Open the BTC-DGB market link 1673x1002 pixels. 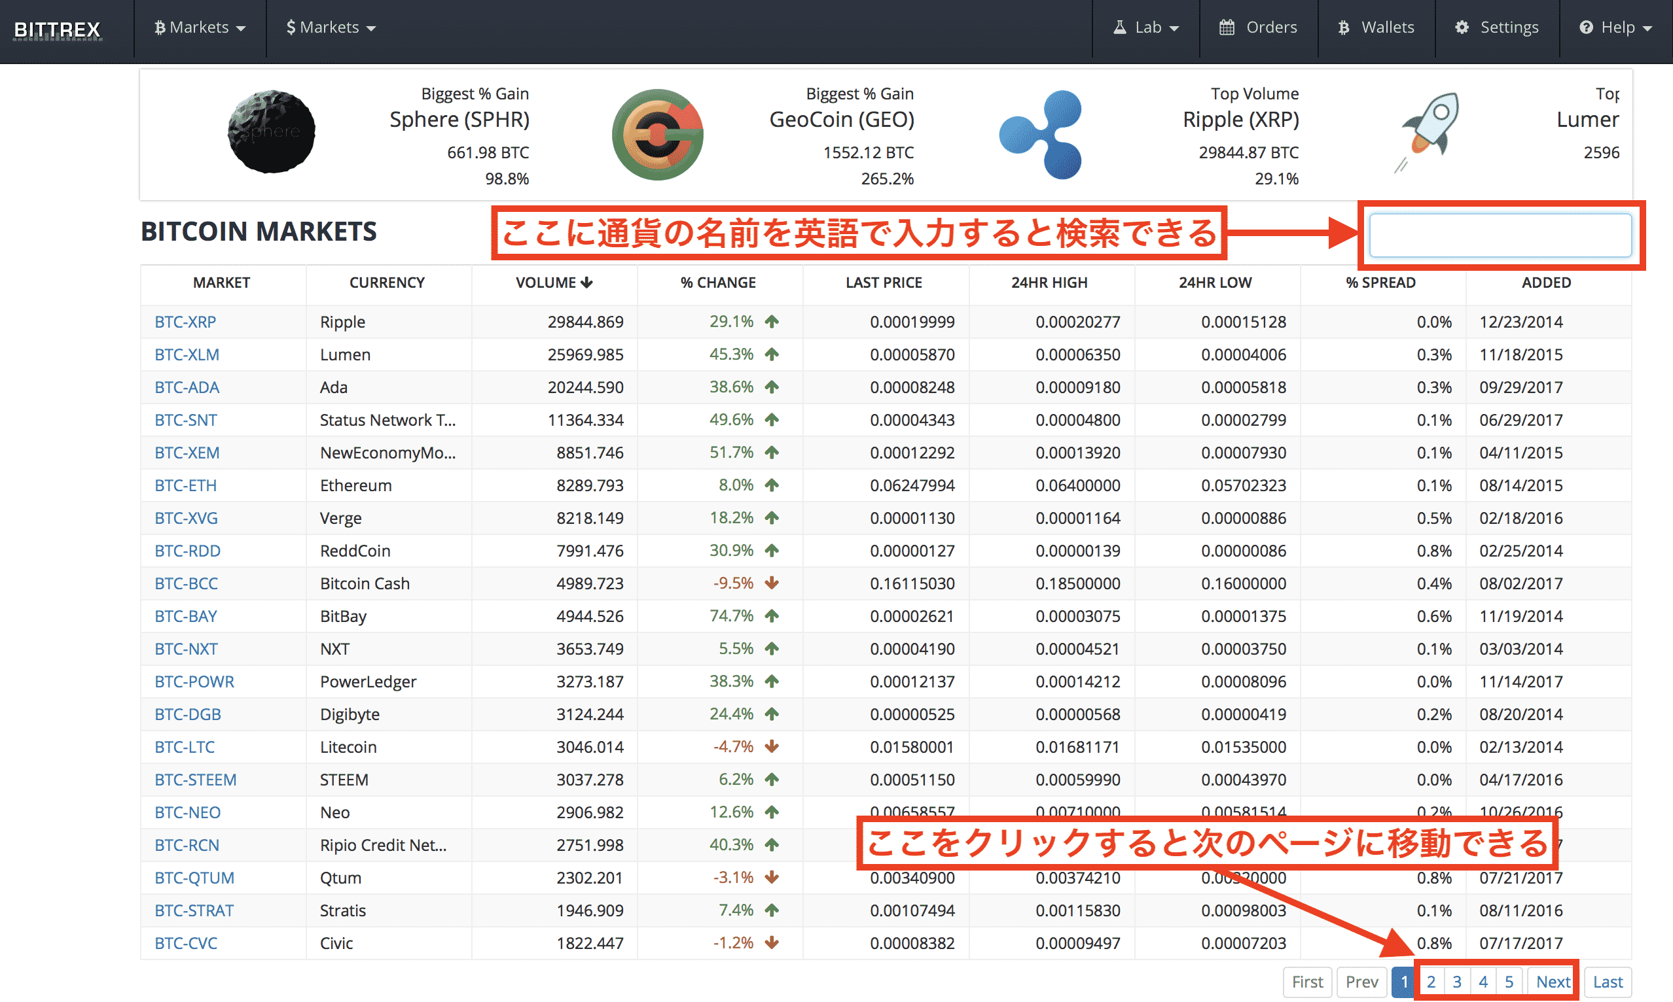(x=188, y=715)
